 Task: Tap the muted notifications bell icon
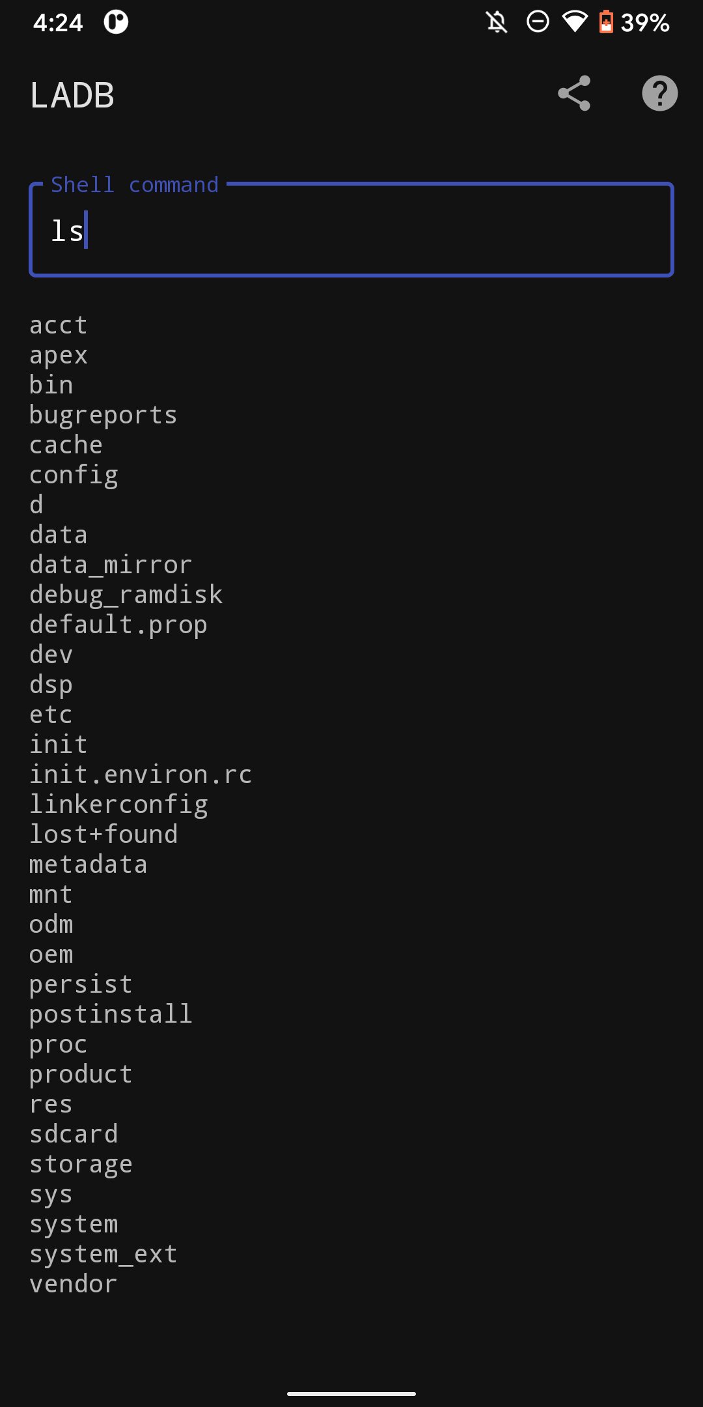497,23
